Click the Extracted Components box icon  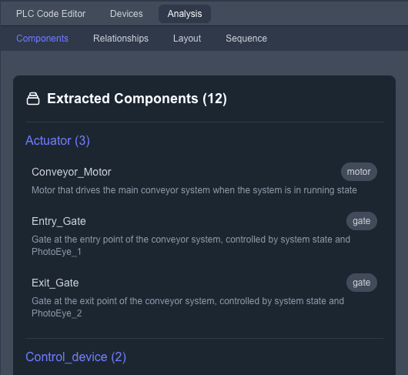(33, 99)
